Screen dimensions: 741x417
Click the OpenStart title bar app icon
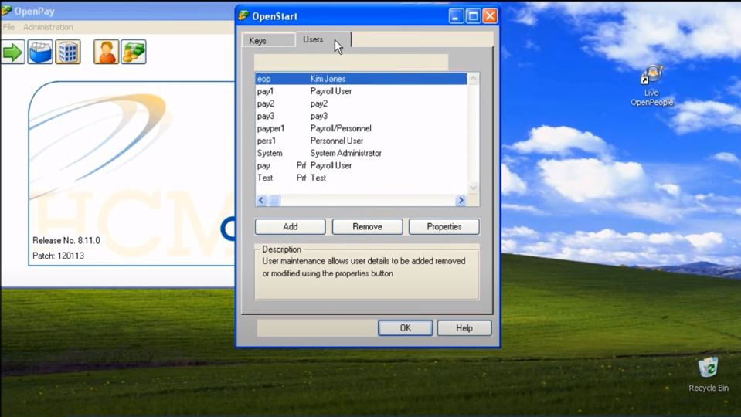pos(244,15)
